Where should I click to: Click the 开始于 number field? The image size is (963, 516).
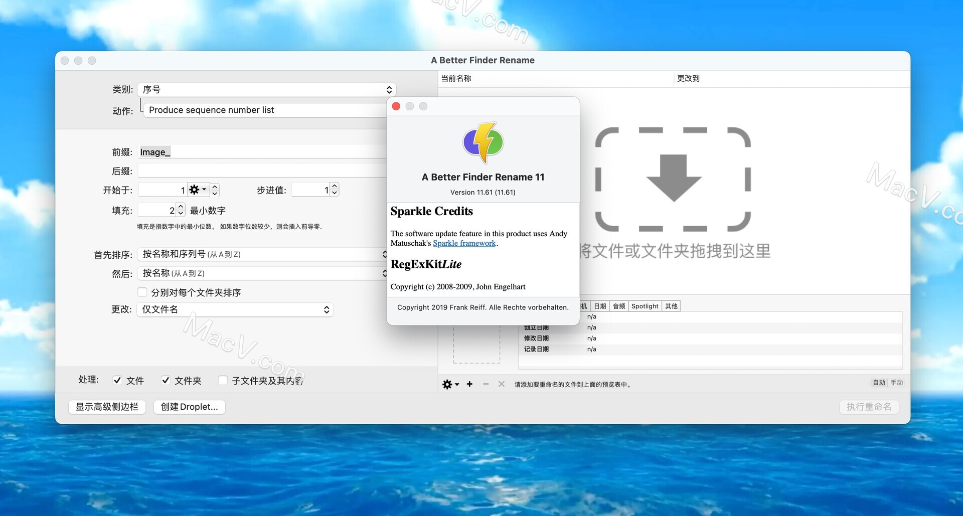163,190
